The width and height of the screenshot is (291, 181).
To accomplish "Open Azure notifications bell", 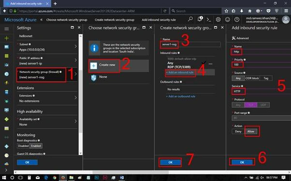I will coord(200,19).
